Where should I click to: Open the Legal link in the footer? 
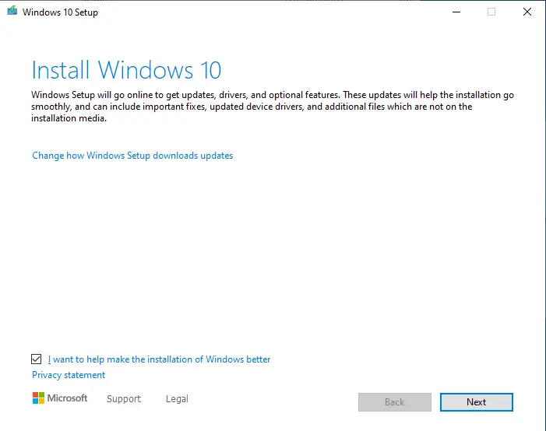click(x=177, y=398)
